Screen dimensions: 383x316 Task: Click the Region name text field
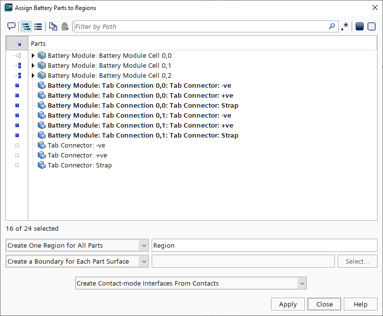coord(264,245)
